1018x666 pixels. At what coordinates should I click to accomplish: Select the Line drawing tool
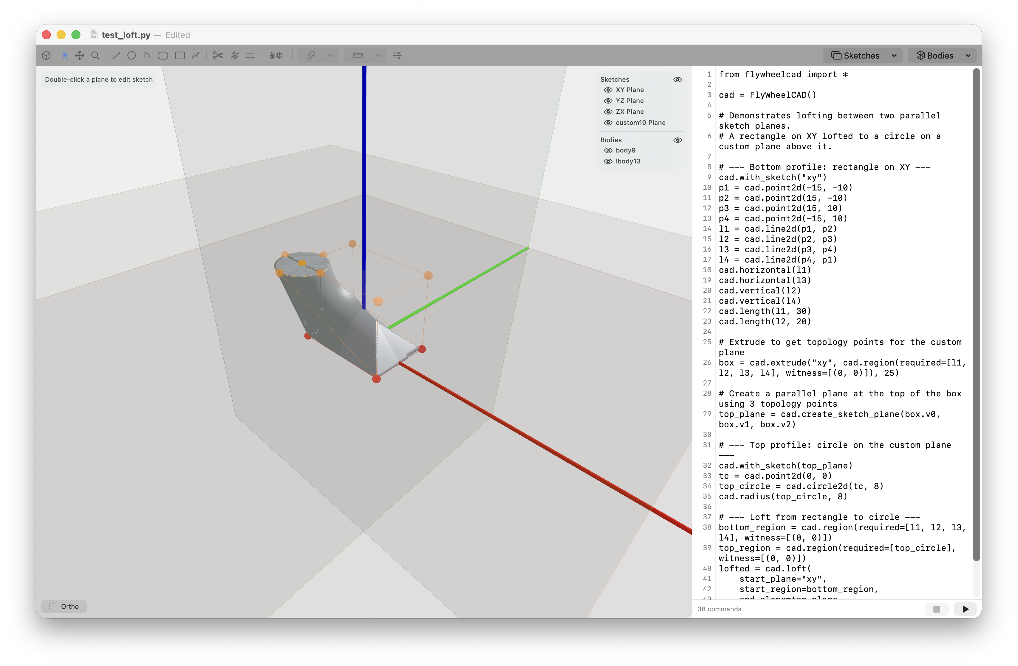[116, 56]
